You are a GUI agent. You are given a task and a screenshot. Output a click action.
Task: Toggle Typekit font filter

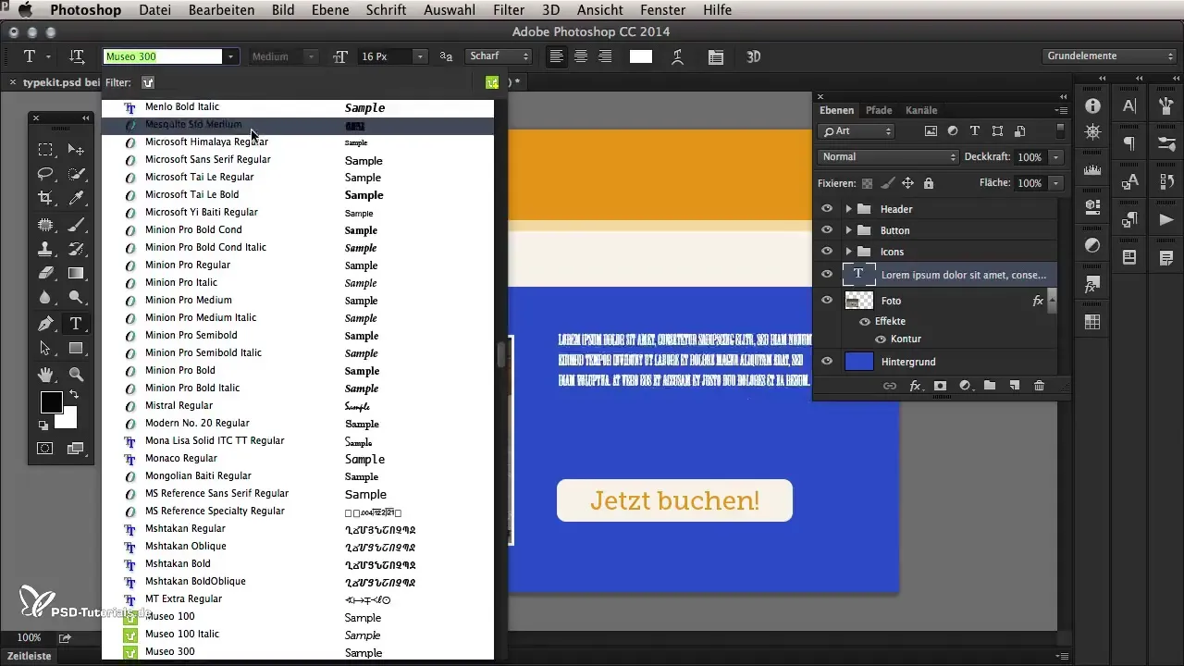click(147, 82)
